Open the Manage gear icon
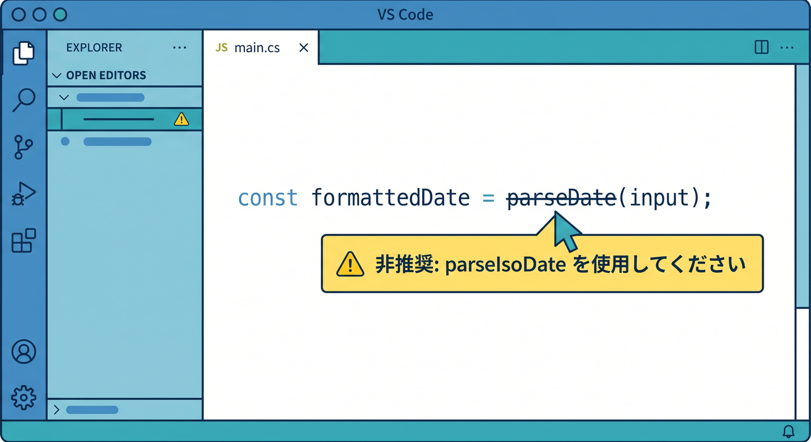Screen dimensions: 811x442 point(24,397)
